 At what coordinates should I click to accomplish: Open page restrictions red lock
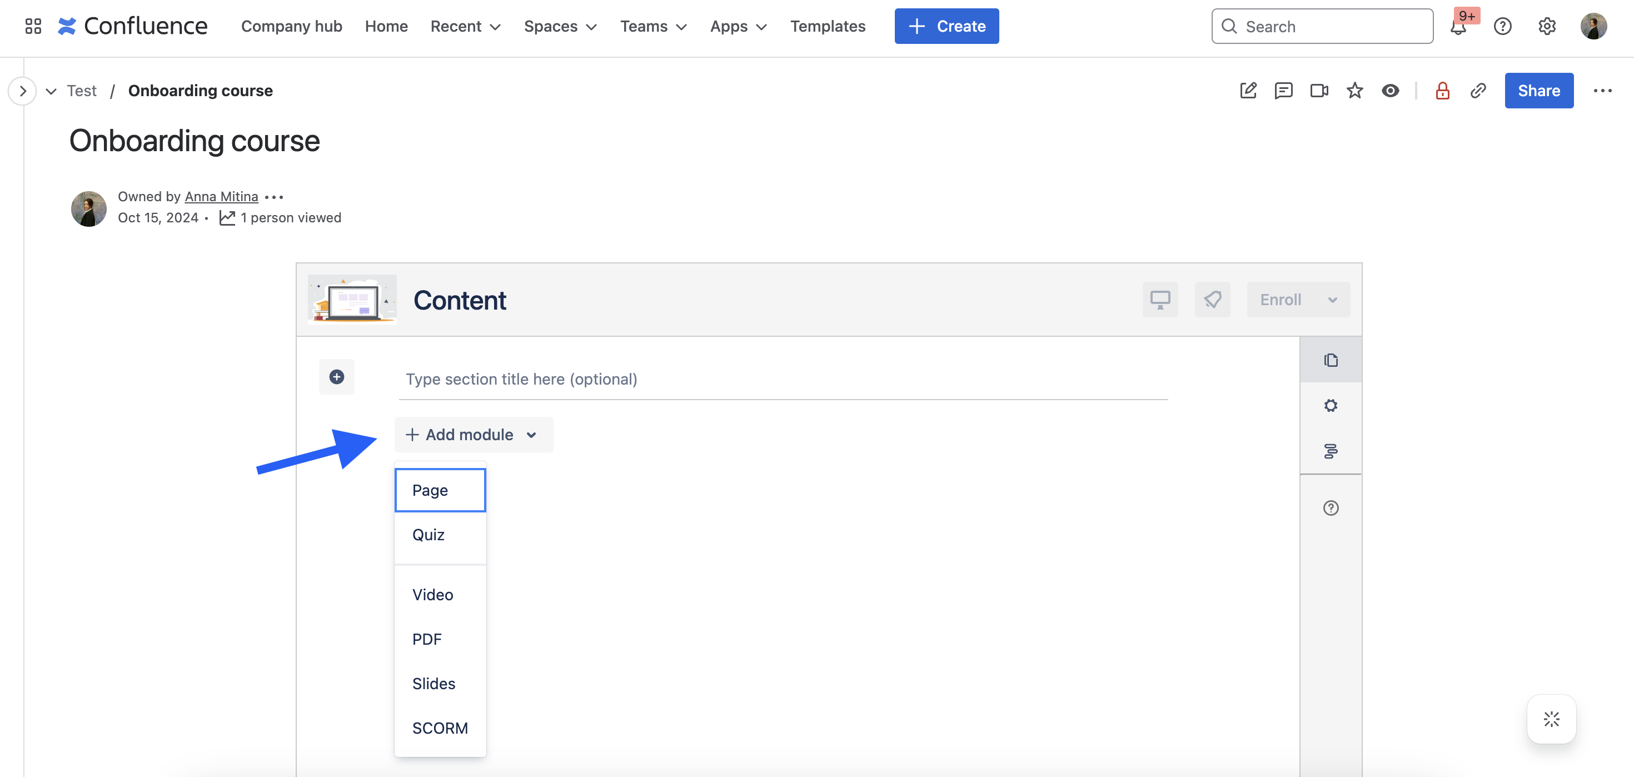tap(1442, 91)
